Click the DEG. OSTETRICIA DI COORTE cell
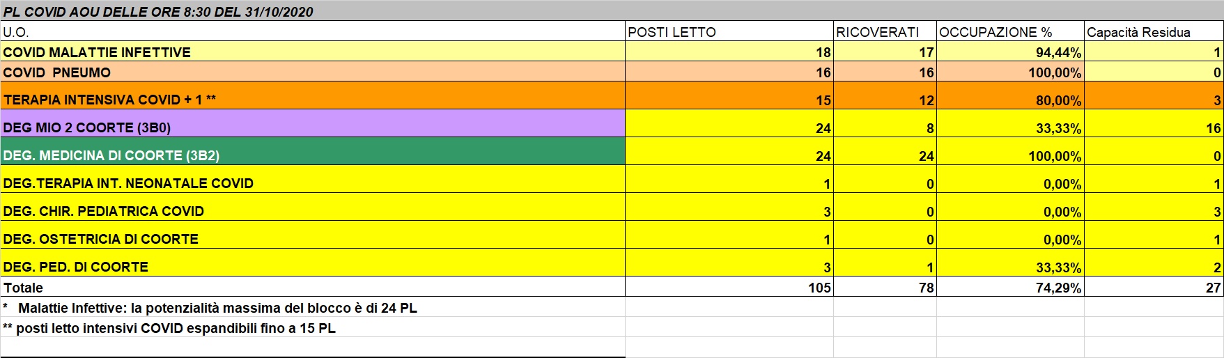Image resolution: width=1224 pixels, height=358 pixels. click(x=101, y=239)
